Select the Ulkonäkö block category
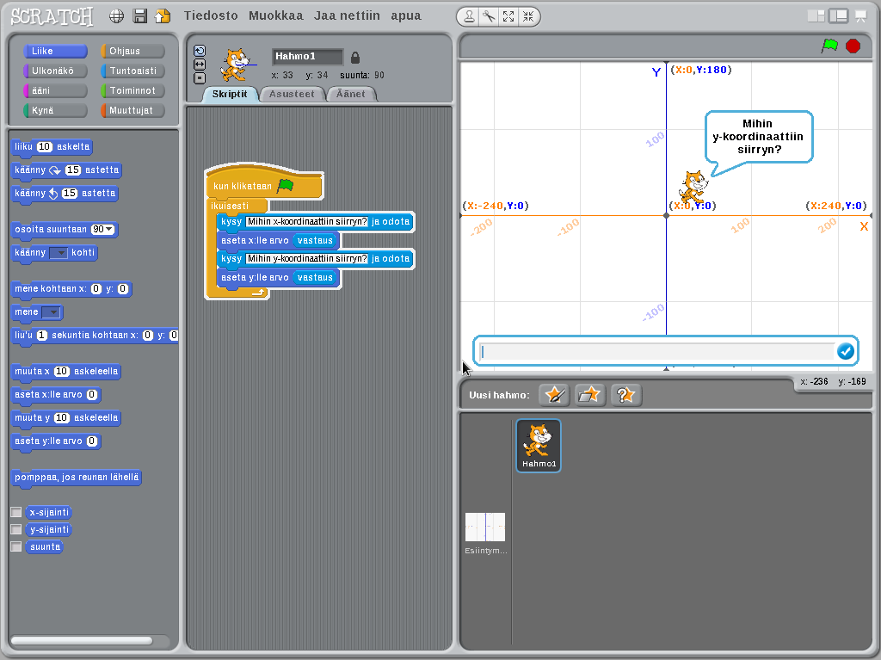881x660 pixels. pyautogui.click(x=55, y=71)
